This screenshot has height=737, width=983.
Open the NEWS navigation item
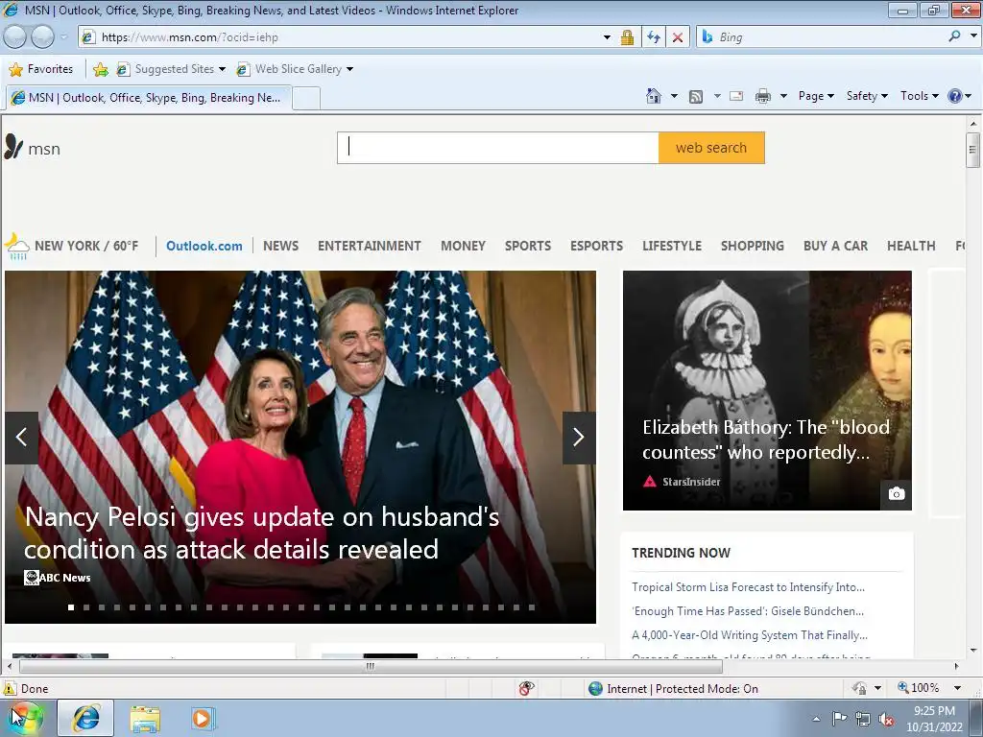coord(280,246)
